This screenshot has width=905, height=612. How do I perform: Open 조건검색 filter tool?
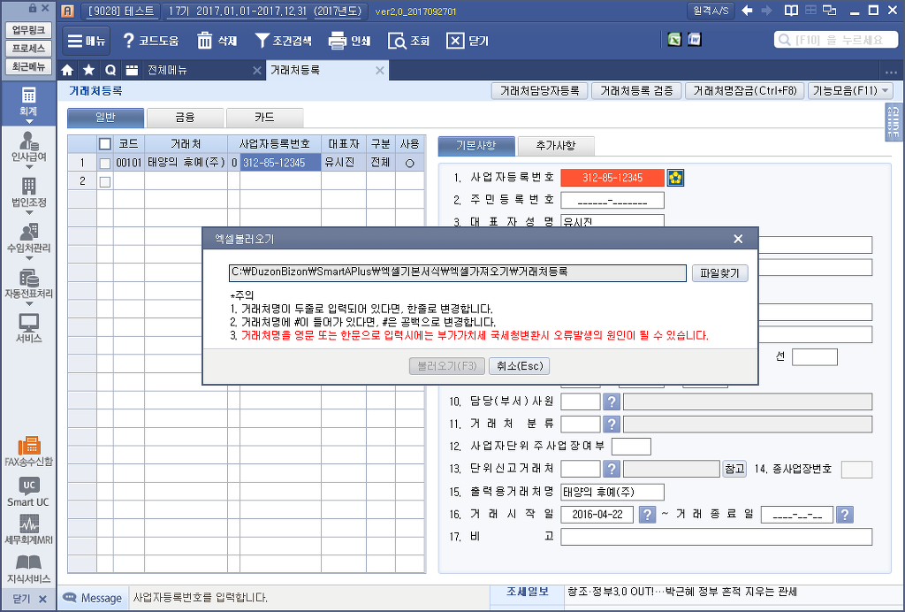coord(284,41)
